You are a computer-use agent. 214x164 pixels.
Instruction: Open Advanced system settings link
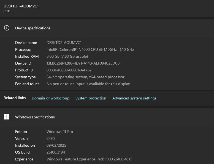tap(134, 98)
